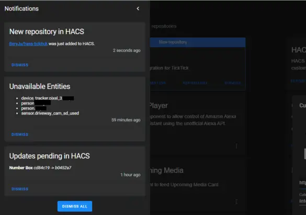
Task: Click the Unavailable Entities notification title
Action: pos(40,86)
